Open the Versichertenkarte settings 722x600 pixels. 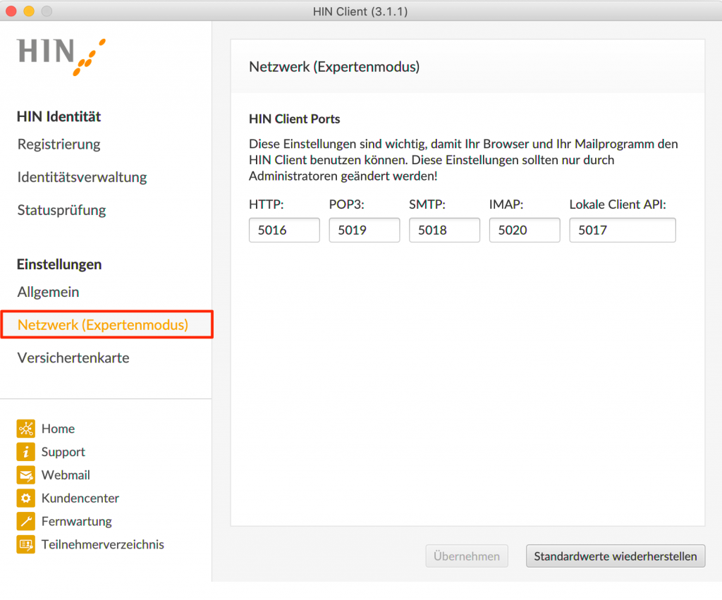pos(73,358)
